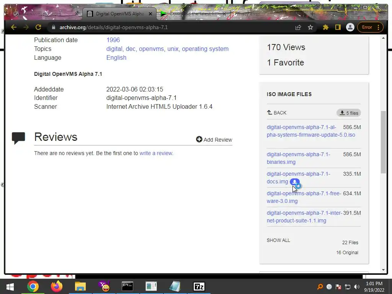The image size is (392, 294).
Task: Open the digital topic link
Action: (x=114, y=49)
